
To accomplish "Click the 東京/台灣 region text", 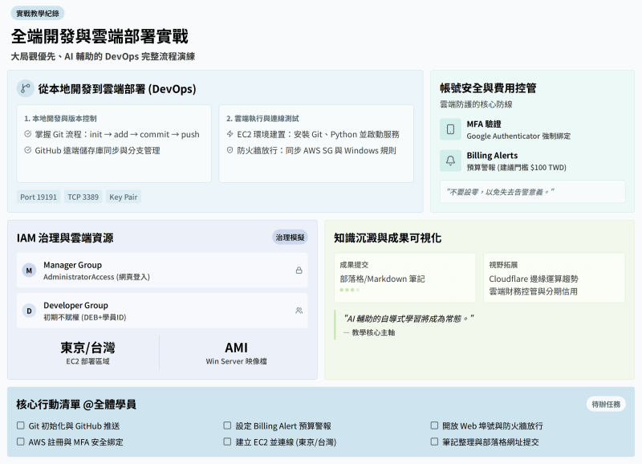I will click(87, 348).
